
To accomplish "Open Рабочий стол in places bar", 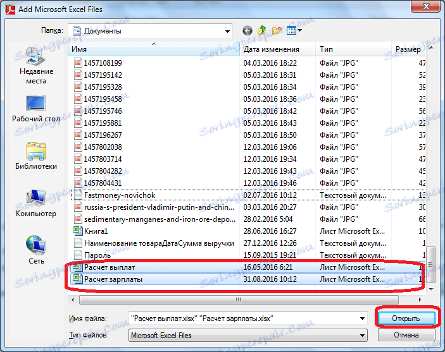I will pos(36,109).
